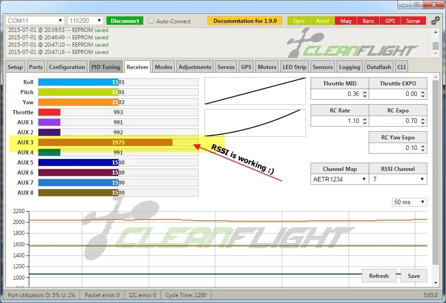Open the Servos tab
This screenshot has width=446, height=303.
pyautogui.click(x=226, y=67)
